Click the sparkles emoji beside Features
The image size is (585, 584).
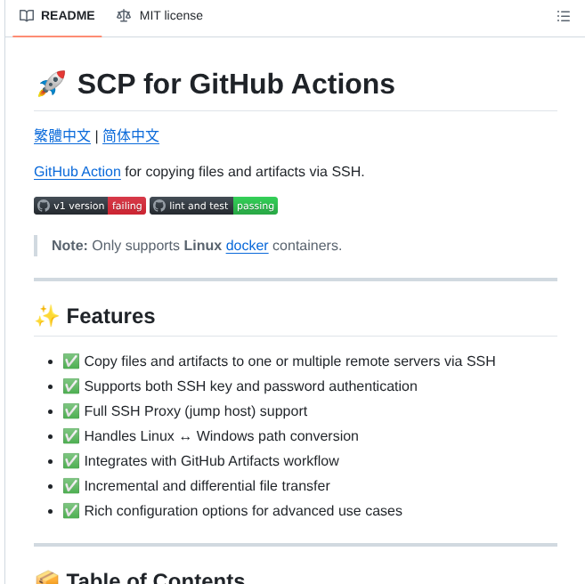point(46,316)
